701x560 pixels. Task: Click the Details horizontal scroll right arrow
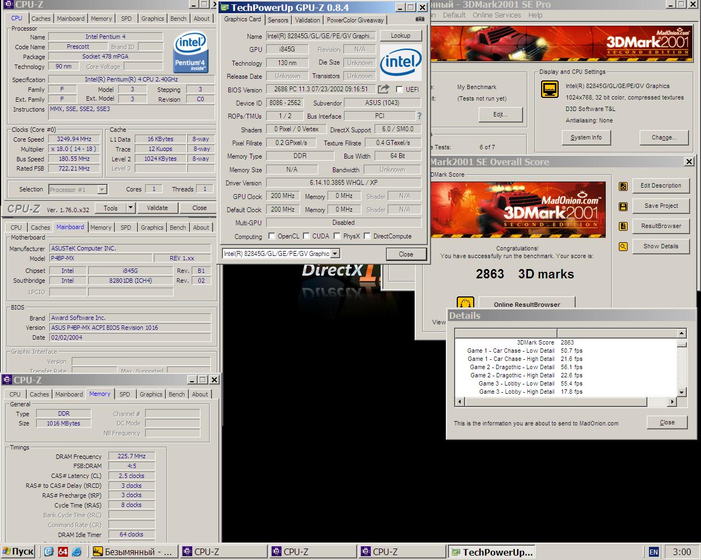point(673,402)
